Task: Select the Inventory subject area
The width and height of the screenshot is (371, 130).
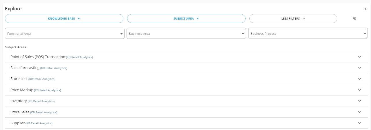Action: 186,101
